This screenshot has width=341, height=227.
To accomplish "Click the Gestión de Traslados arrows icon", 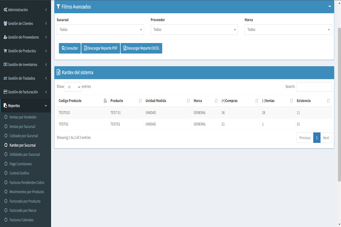I will pos(5,78).
